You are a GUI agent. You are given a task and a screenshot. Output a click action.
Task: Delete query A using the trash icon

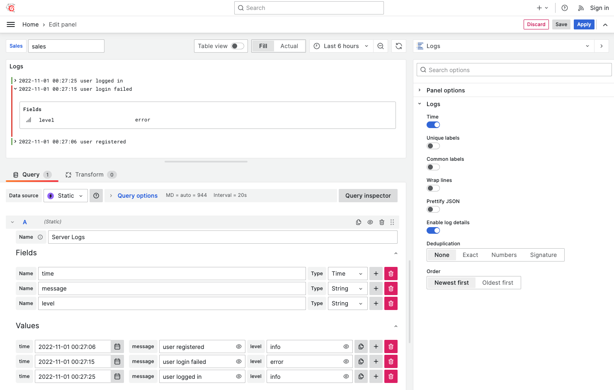click(382, 222)
